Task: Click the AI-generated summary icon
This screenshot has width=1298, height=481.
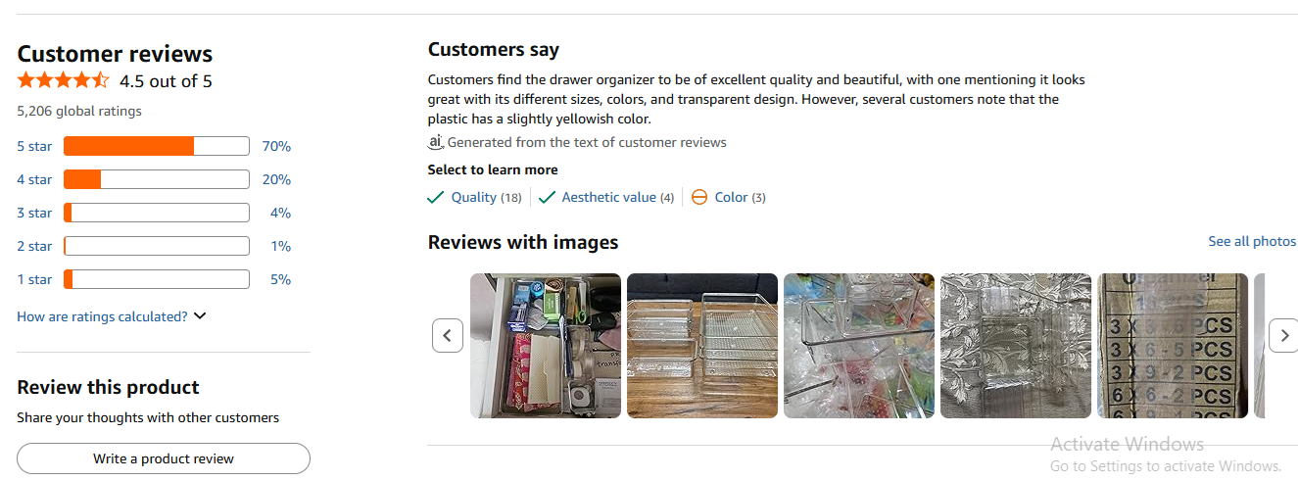Action: tap(436, 142)
